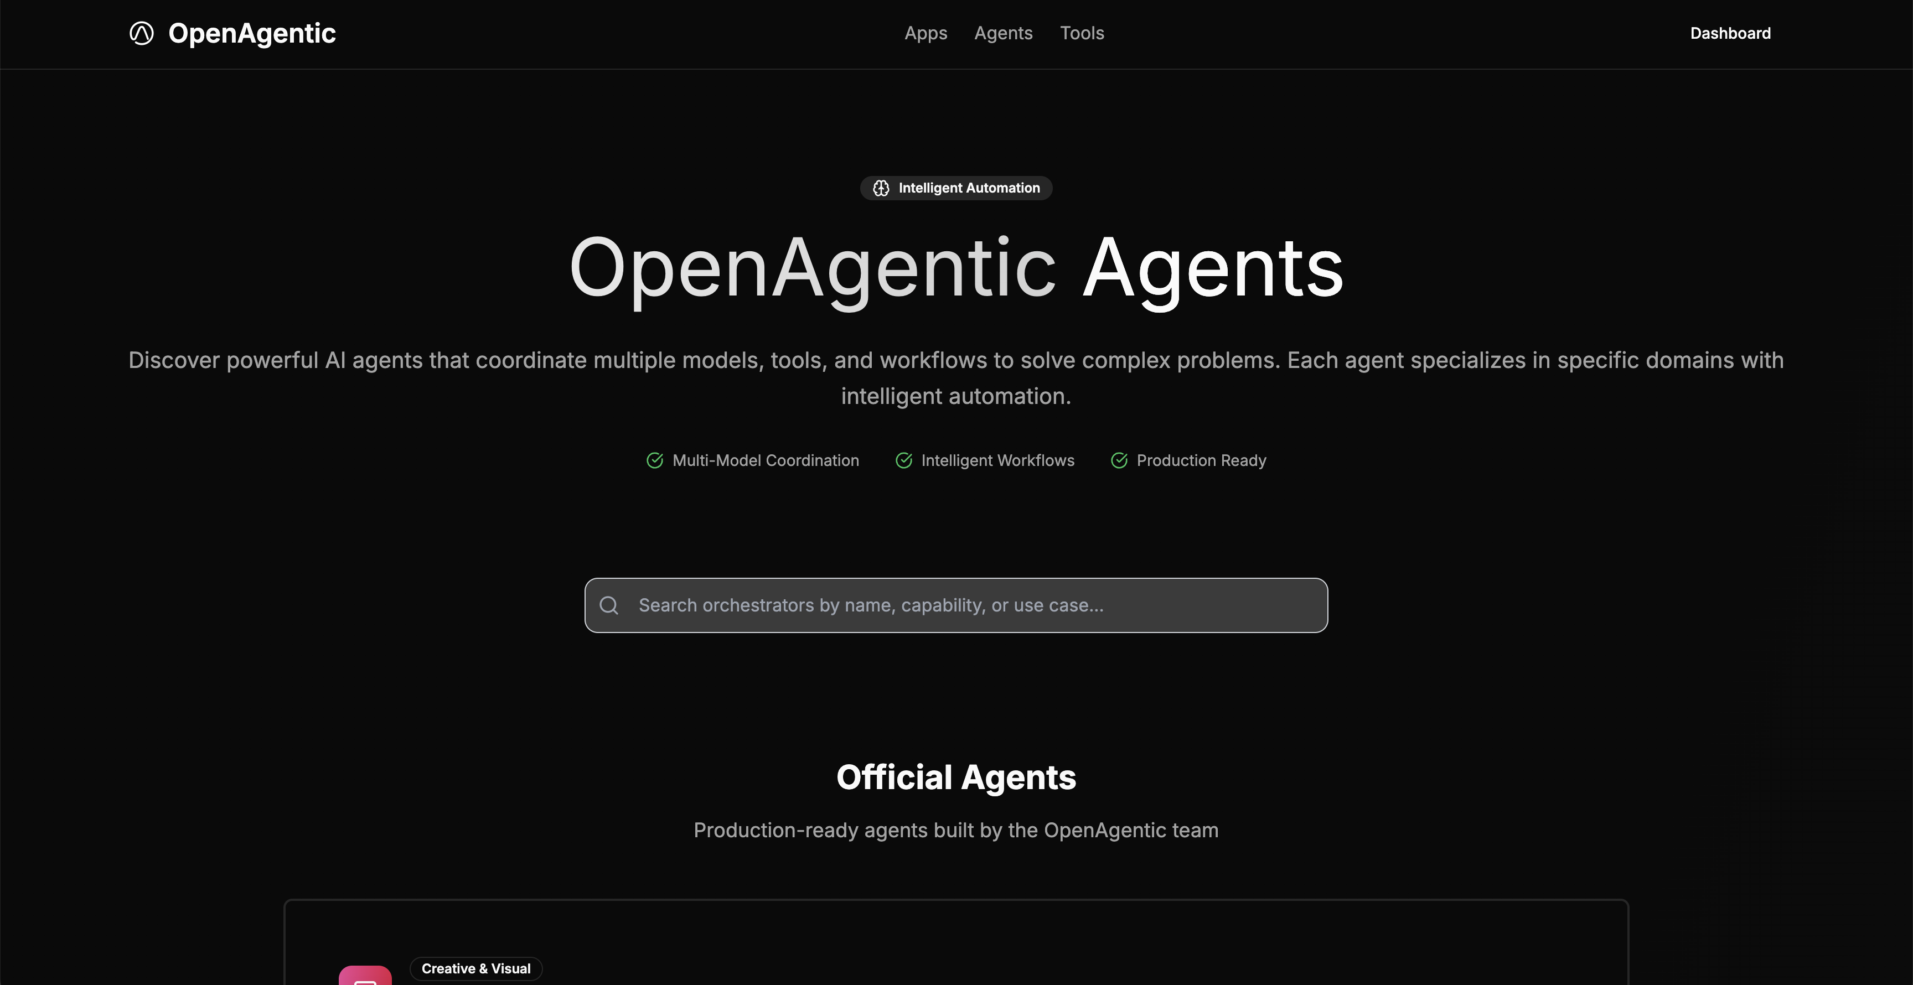Screen dimensions: 1913x985
Task: Click the Official Agents section heading
Action: [956, 777]
